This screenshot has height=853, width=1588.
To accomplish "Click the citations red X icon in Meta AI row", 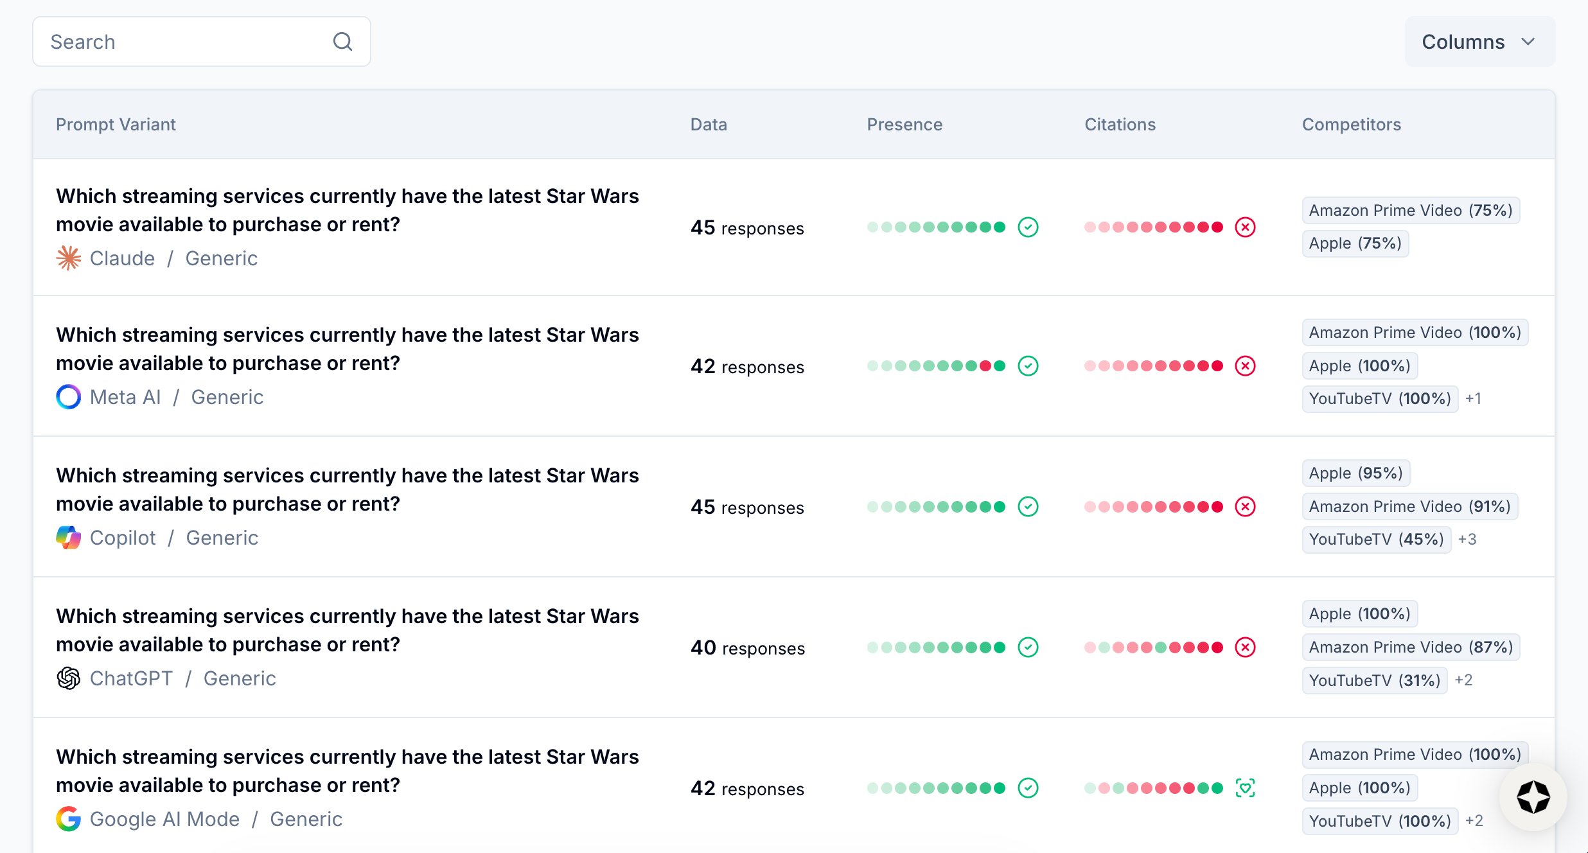I will (x=1246, y=366).
